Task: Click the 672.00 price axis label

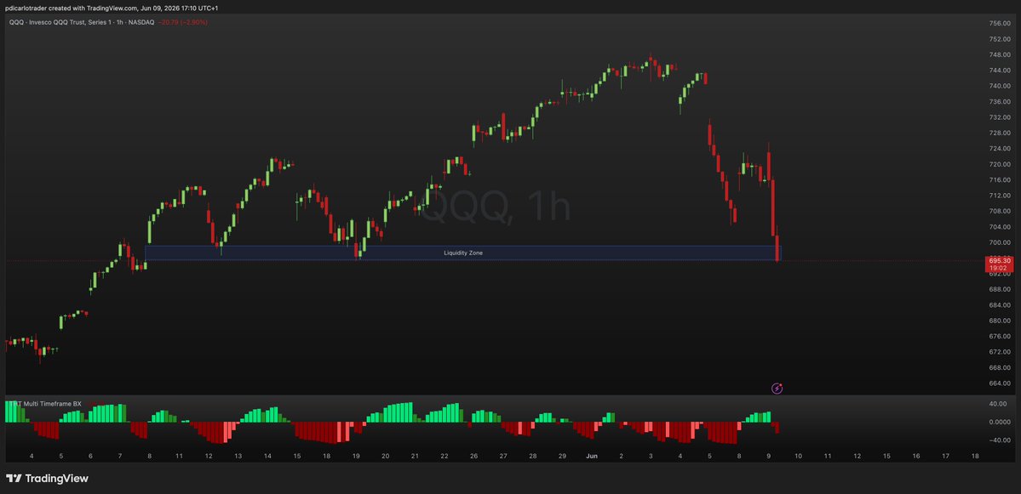Action: tap(999, 352)
